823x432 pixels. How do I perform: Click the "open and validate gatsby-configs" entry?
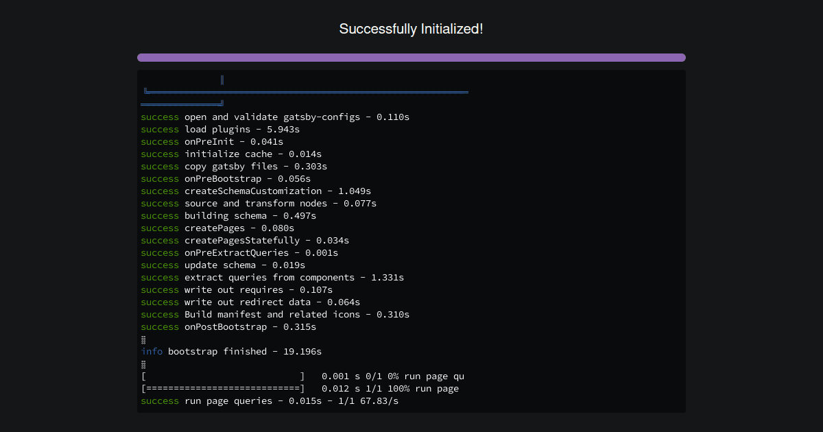(274, 117)
